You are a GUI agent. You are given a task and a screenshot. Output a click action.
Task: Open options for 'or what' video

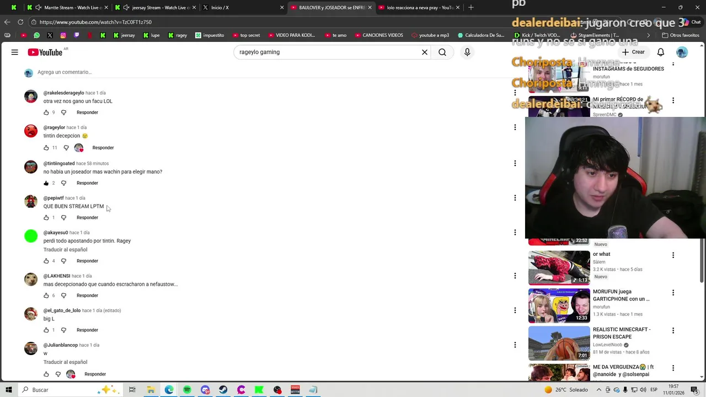(673, 255)
